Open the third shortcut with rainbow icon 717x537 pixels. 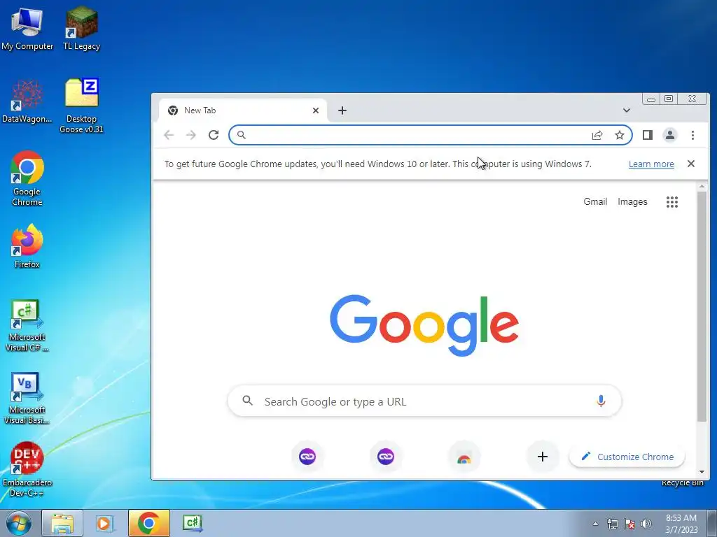pos(464,457)
